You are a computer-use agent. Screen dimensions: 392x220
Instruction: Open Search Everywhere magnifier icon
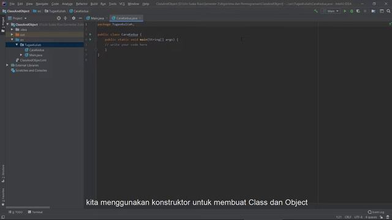point(388,11)
